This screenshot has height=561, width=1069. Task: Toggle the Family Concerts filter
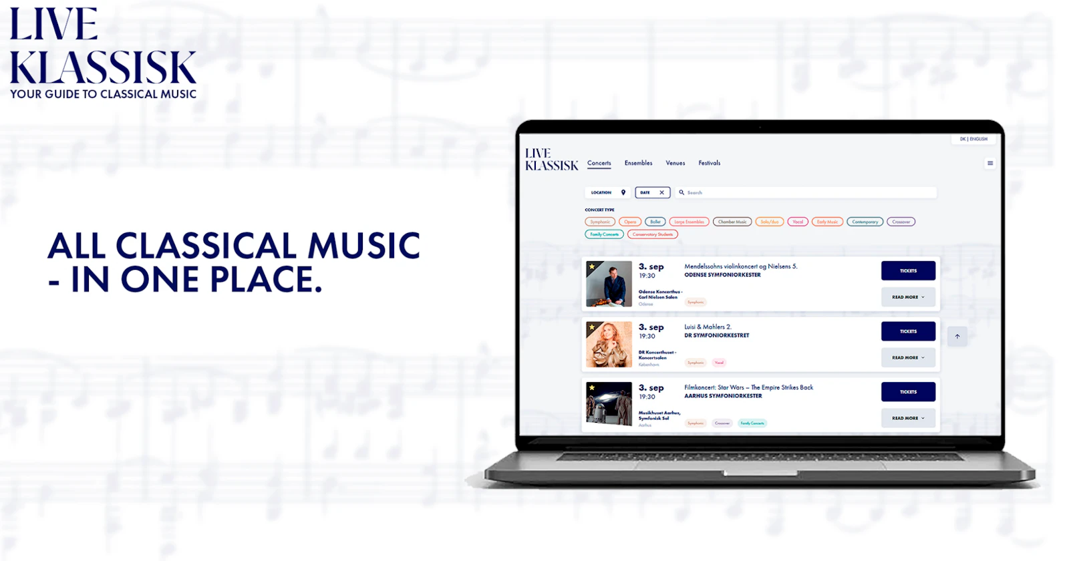[605, 234]
